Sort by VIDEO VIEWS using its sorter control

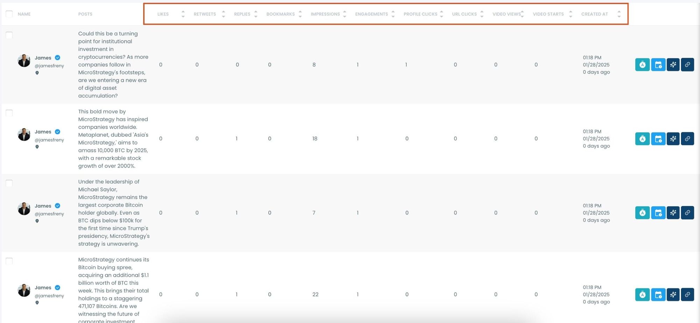click(x=523, y=14)
